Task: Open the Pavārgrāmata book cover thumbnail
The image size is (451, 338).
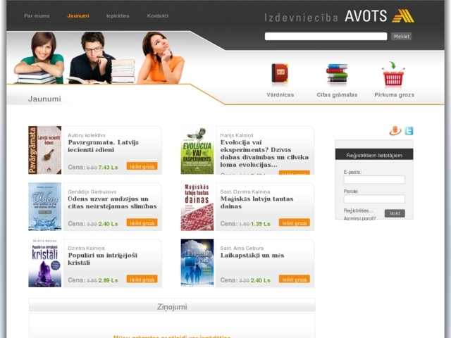Action: coord(45,150)
